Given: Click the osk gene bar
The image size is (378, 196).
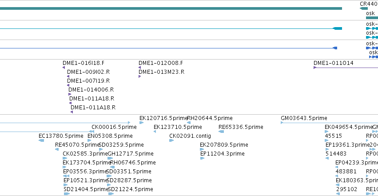Looking at the screenshot, I should click(x=372, y=18).
